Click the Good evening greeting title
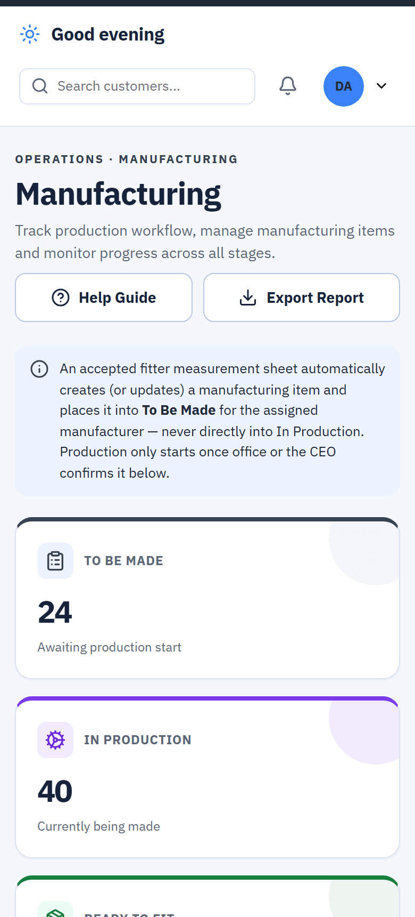 click(x=108, y=35)
